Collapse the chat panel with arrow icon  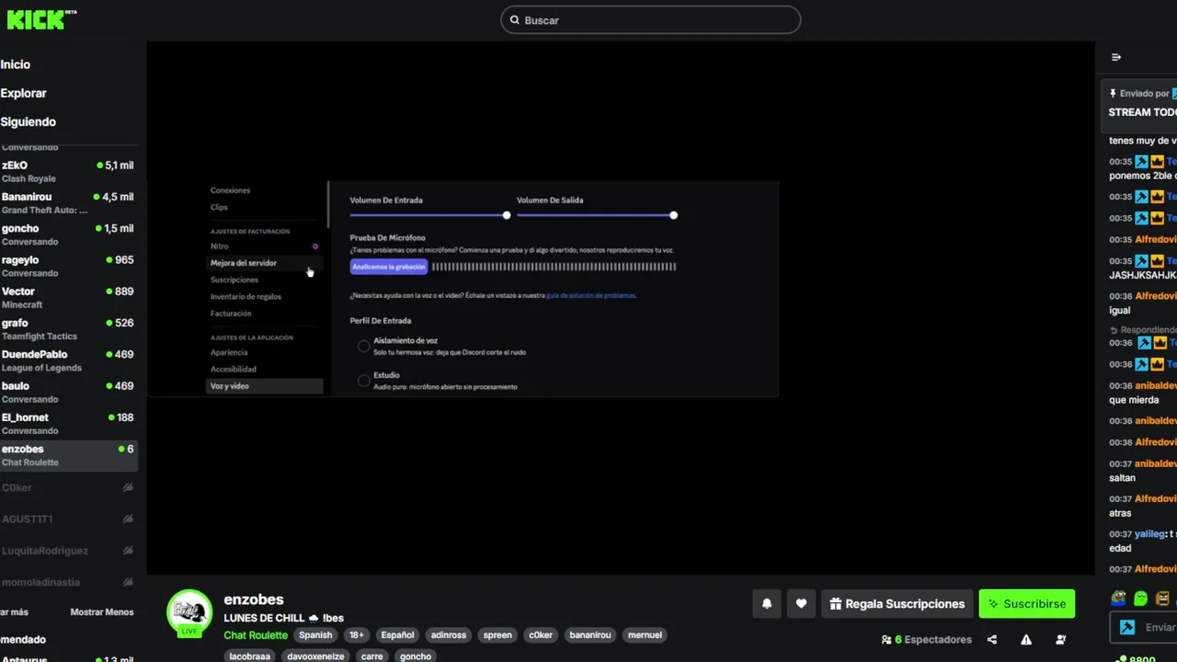[1116, 57]
